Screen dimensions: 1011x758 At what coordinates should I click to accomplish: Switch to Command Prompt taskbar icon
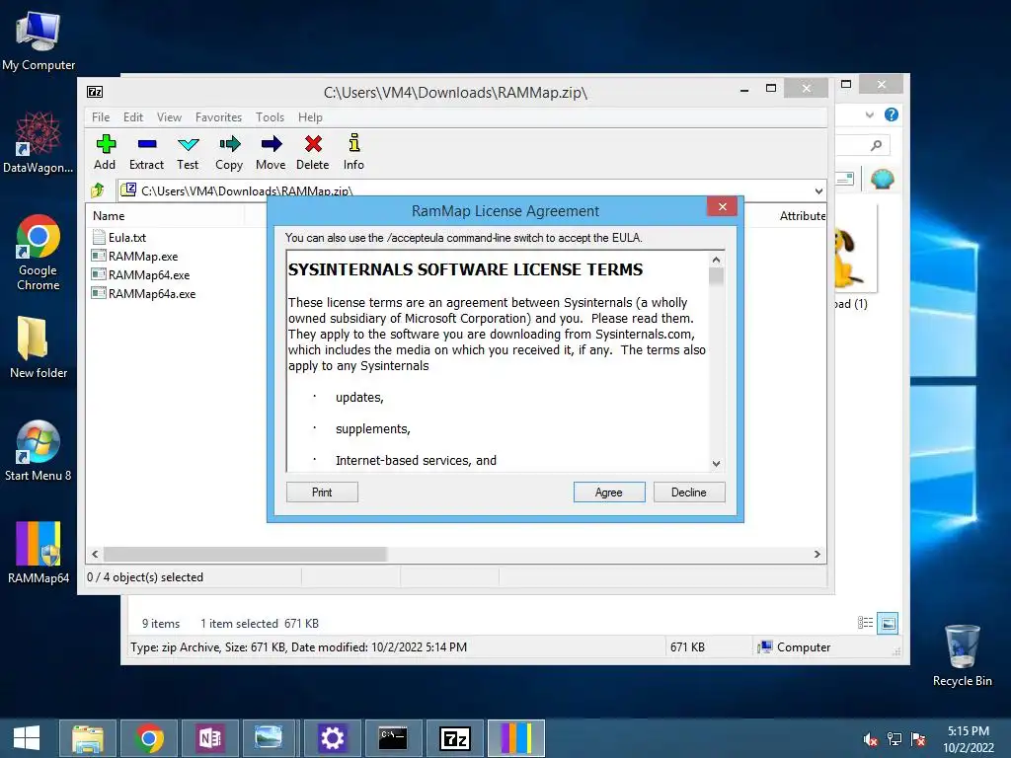click(x=393, y=738)
